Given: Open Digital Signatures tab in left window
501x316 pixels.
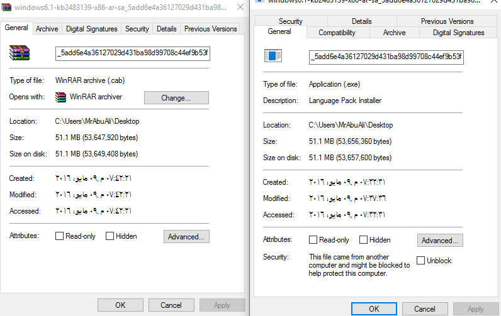Looking at the screenshot, I should click(x=92, y=29).
